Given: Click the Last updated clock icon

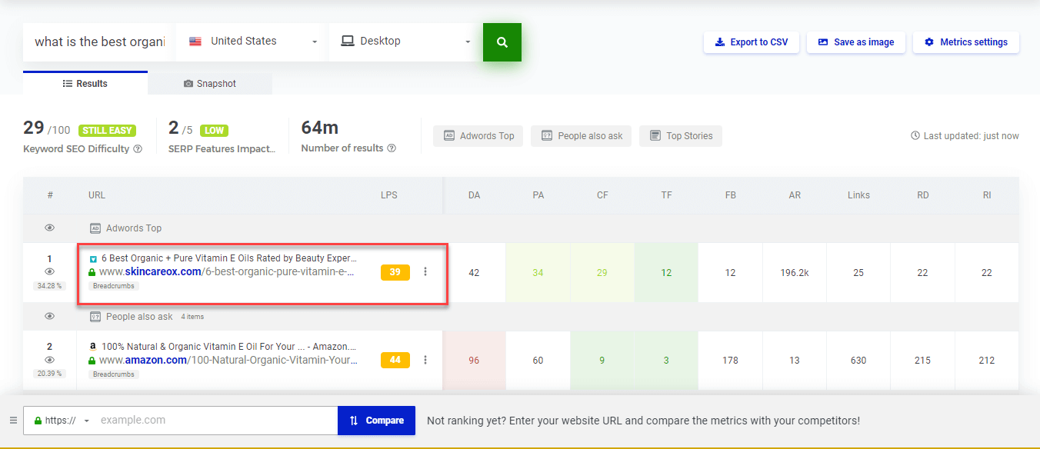Looking at the screenshot, I should (x=915, y=136).
